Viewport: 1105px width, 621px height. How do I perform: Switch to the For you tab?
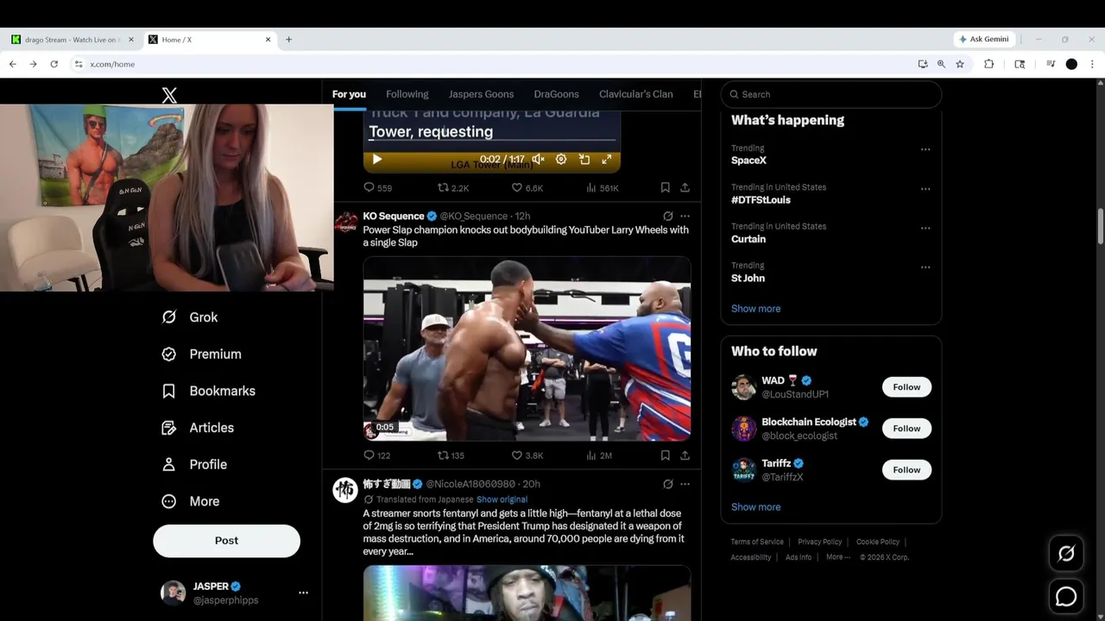pos(349,94)
